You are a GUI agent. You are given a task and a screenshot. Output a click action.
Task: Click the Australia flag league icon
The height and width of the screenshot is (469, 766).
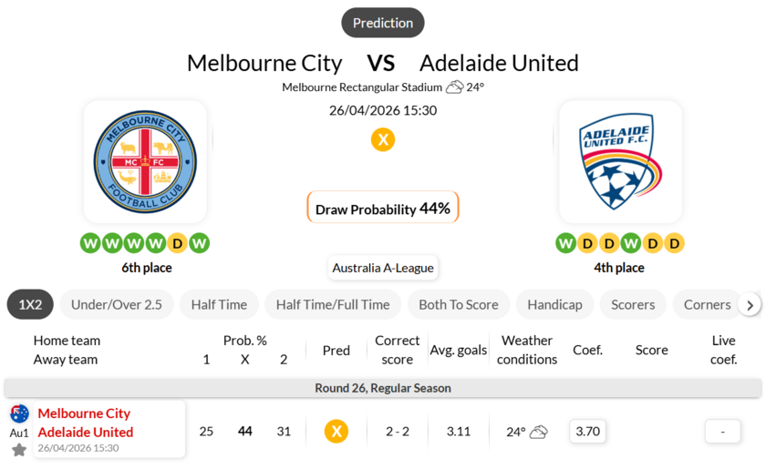tap(19, 414)
